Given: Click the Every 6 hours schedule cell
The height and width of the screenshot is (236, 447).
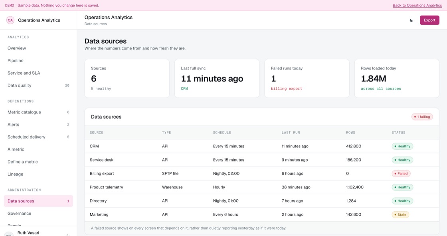Looking at the screenshot, I should point(225,214).
